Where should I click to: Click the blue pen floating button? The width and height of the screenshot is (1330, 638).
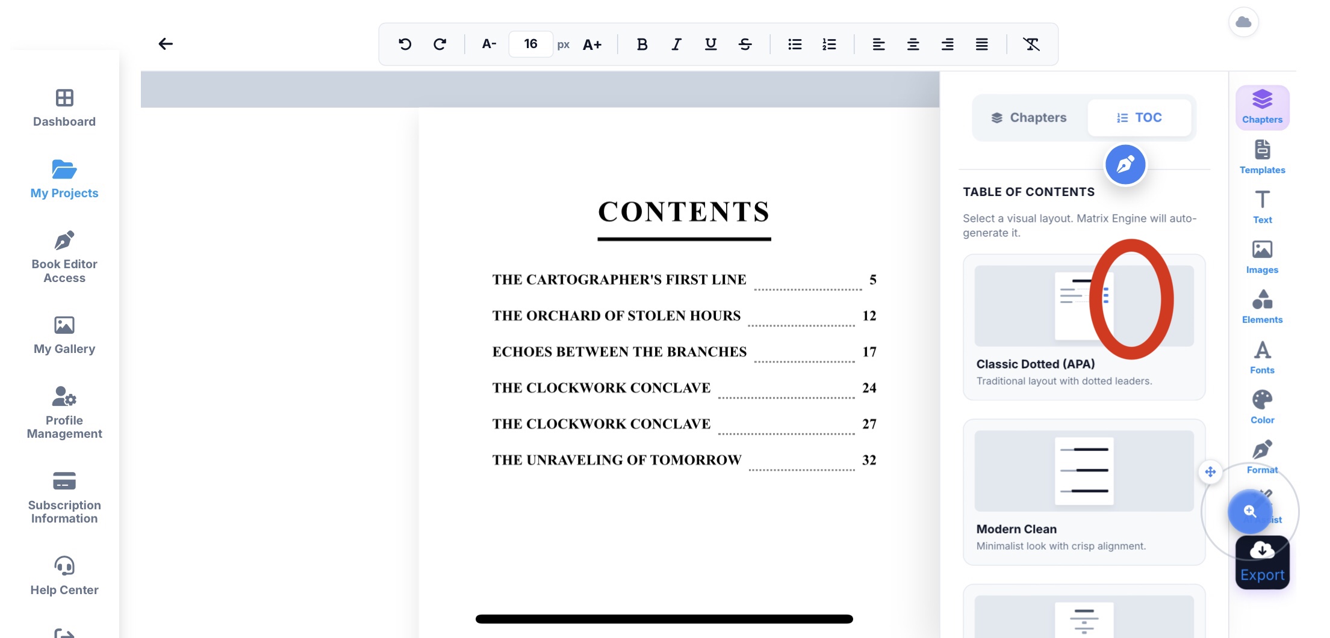[1125, 165]
